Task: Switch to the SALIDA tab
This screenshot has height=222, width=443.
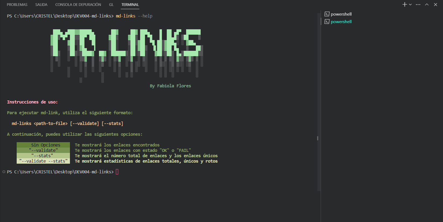Action: (41, 5)
